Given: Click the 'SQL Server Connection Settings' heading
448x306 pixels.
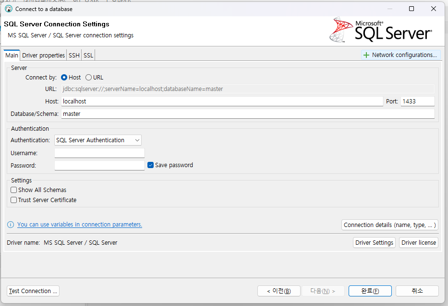Looking at the screenshot, I should (57, 24).
